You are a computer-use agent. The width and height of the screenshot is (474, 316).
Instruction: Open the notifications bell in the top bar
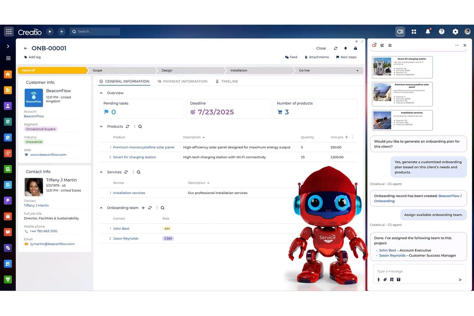coord(428,31)
